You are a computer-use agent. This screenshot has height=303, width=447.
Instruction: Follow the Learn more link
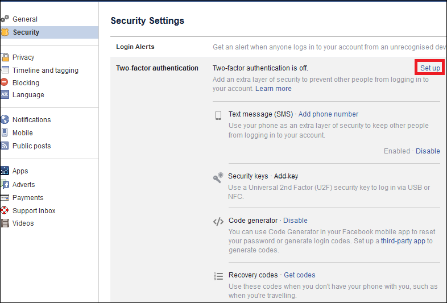(273, 89)
